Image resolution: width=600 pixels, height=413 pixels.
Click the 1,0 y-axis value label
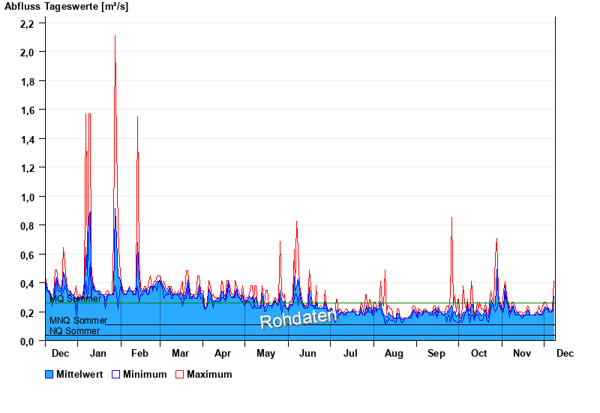point(27,197)
